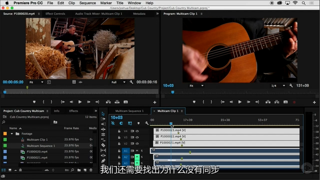Image resolution: width=320 pixels, height=180 pixels.
Task: Show more Source panel tabs chevron
Action: [x=157, y=14]
